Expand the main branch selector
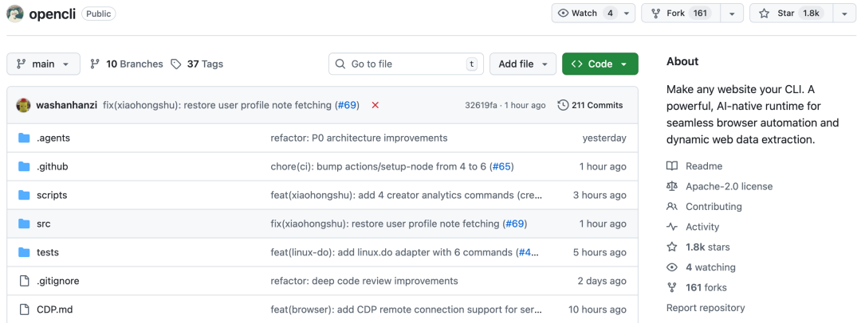The height and width of the screenshot is (323, 861). coord(44,64)
